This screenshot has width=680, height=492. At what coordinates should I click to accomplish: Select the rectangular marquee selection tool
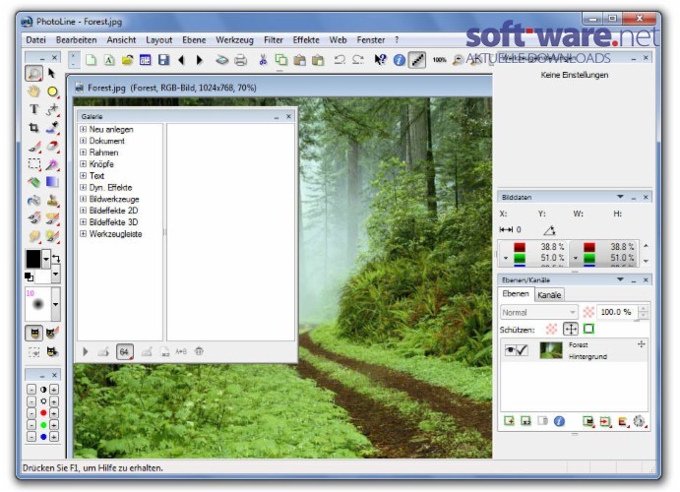(x=33, y=164)
